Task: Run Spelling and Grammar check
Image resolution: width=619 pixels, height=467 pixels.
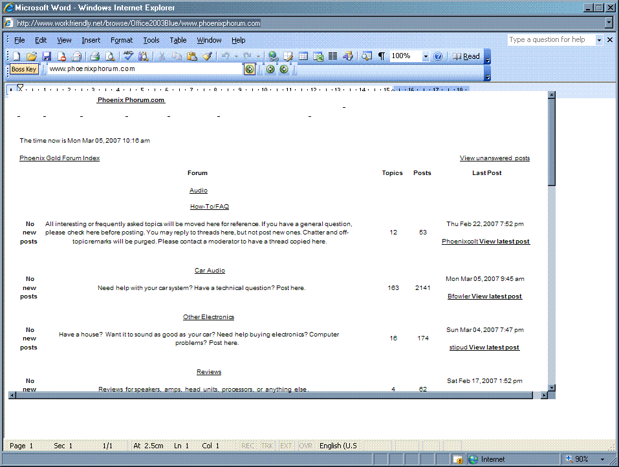Action: click(129, 56)
